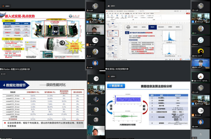The image size is (211, 139).
Task: Click the blue person badge on top-left room tile
Action: (x=88, y=22)
